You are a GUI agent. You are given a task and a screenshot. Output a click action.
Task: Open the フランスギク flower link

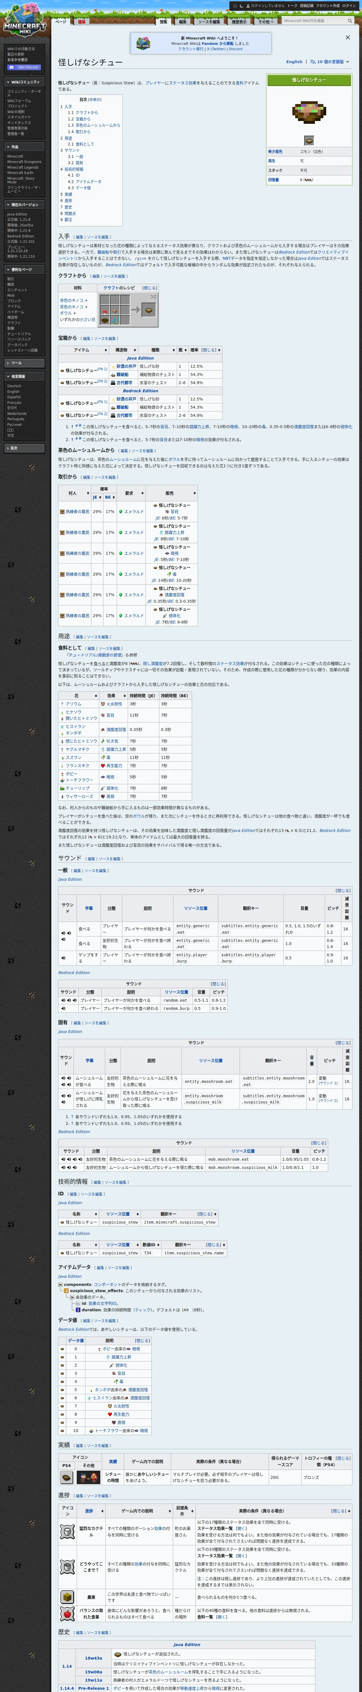(x=78, y=765)
